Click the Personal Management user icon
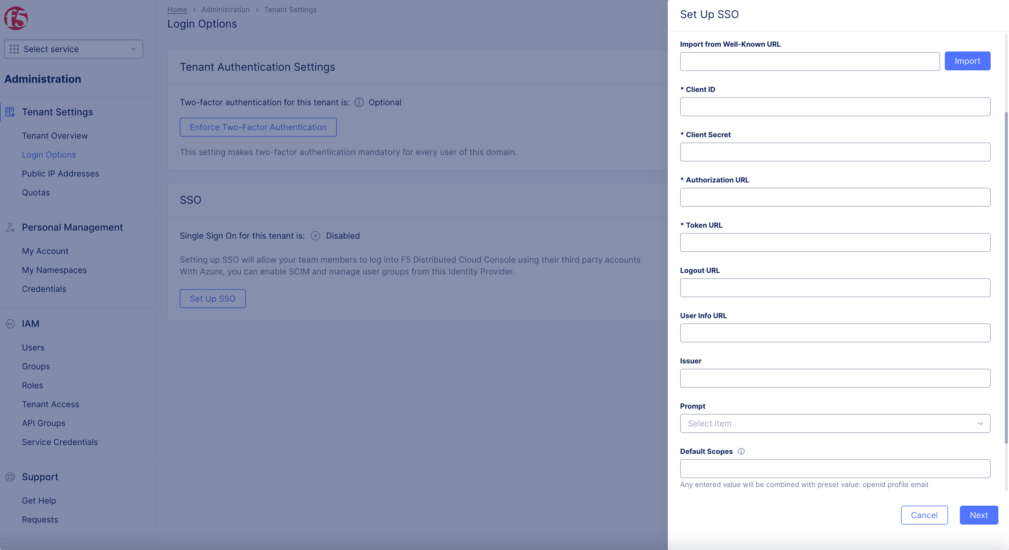Viewport: 1009px width, 550px height. [x=10, y=227]
